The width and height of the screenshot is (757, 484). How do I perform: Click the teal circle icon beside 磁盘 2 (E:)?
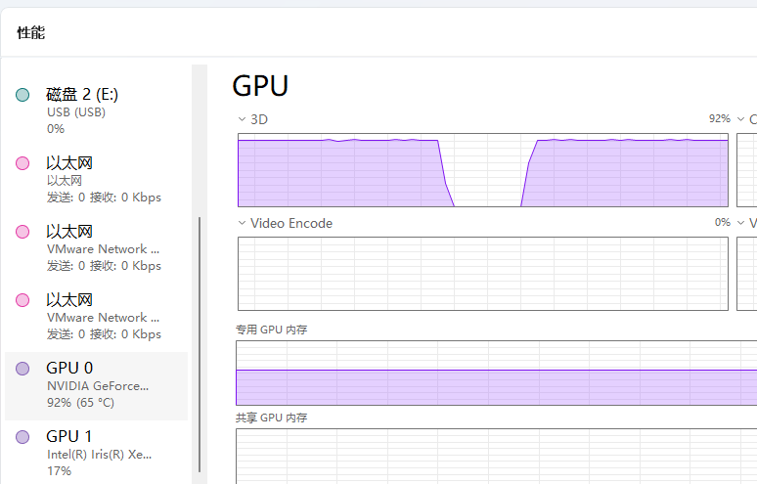pos(22,95)
